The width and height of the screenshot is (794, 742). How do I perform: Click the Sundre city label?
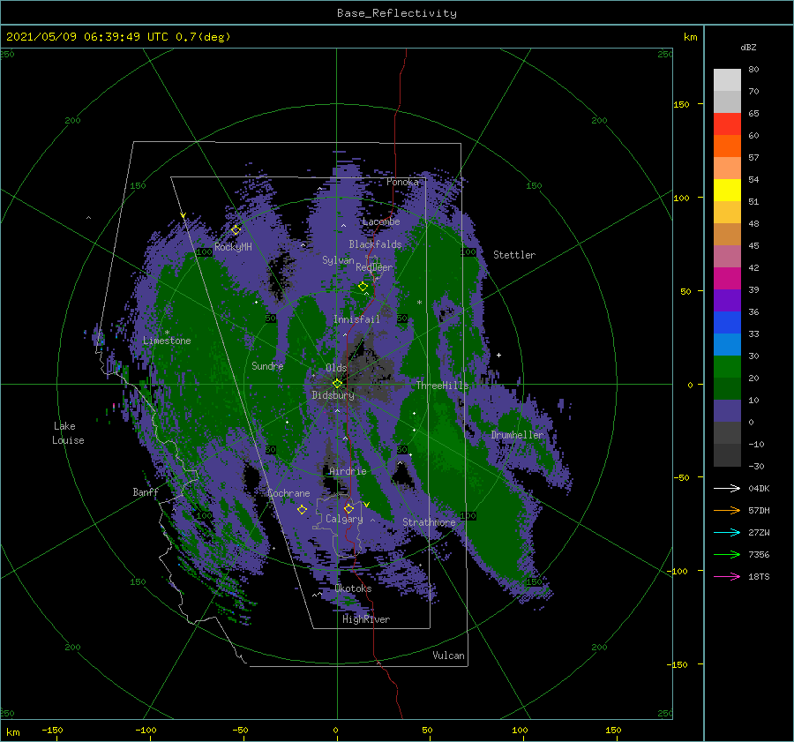point(267,365)
